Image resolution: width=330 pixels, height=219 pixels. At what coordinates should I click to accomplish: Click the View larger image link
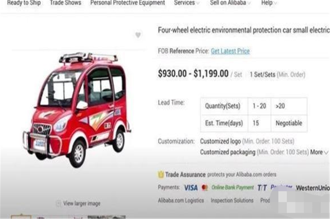(x=82, y=204)
